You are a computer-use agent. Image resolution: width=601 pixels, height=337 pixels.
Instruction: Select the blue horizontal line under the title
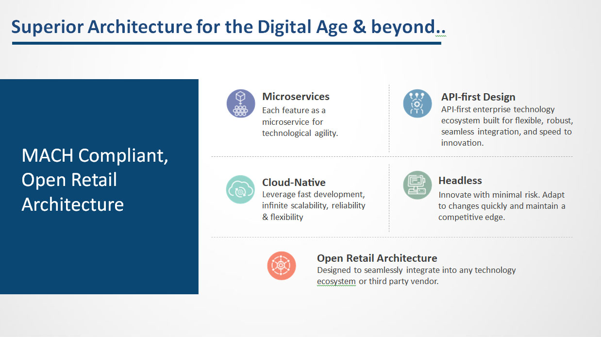(x=226, y=43)
